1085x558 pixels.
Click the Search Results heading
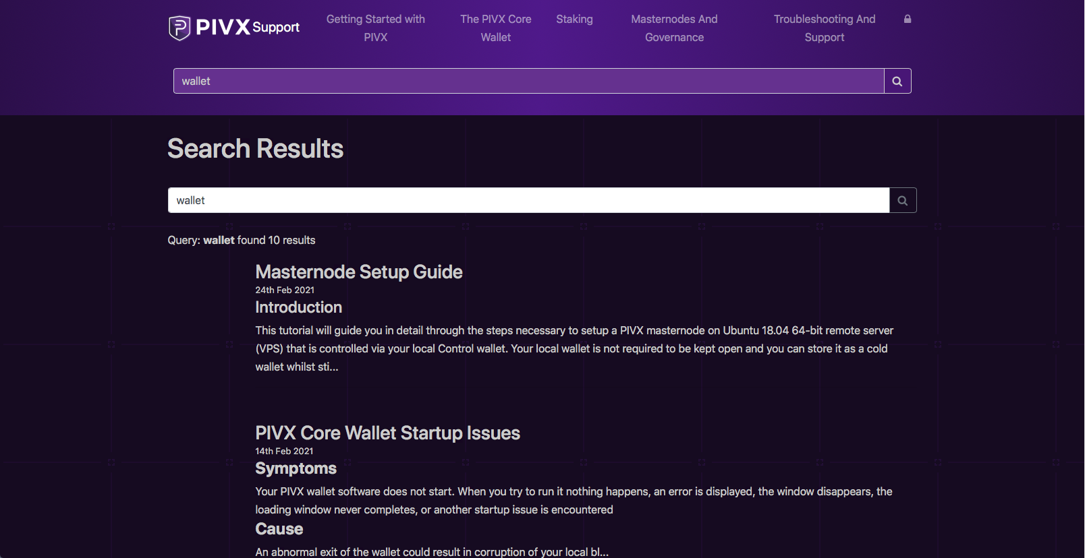coord(256,148)
